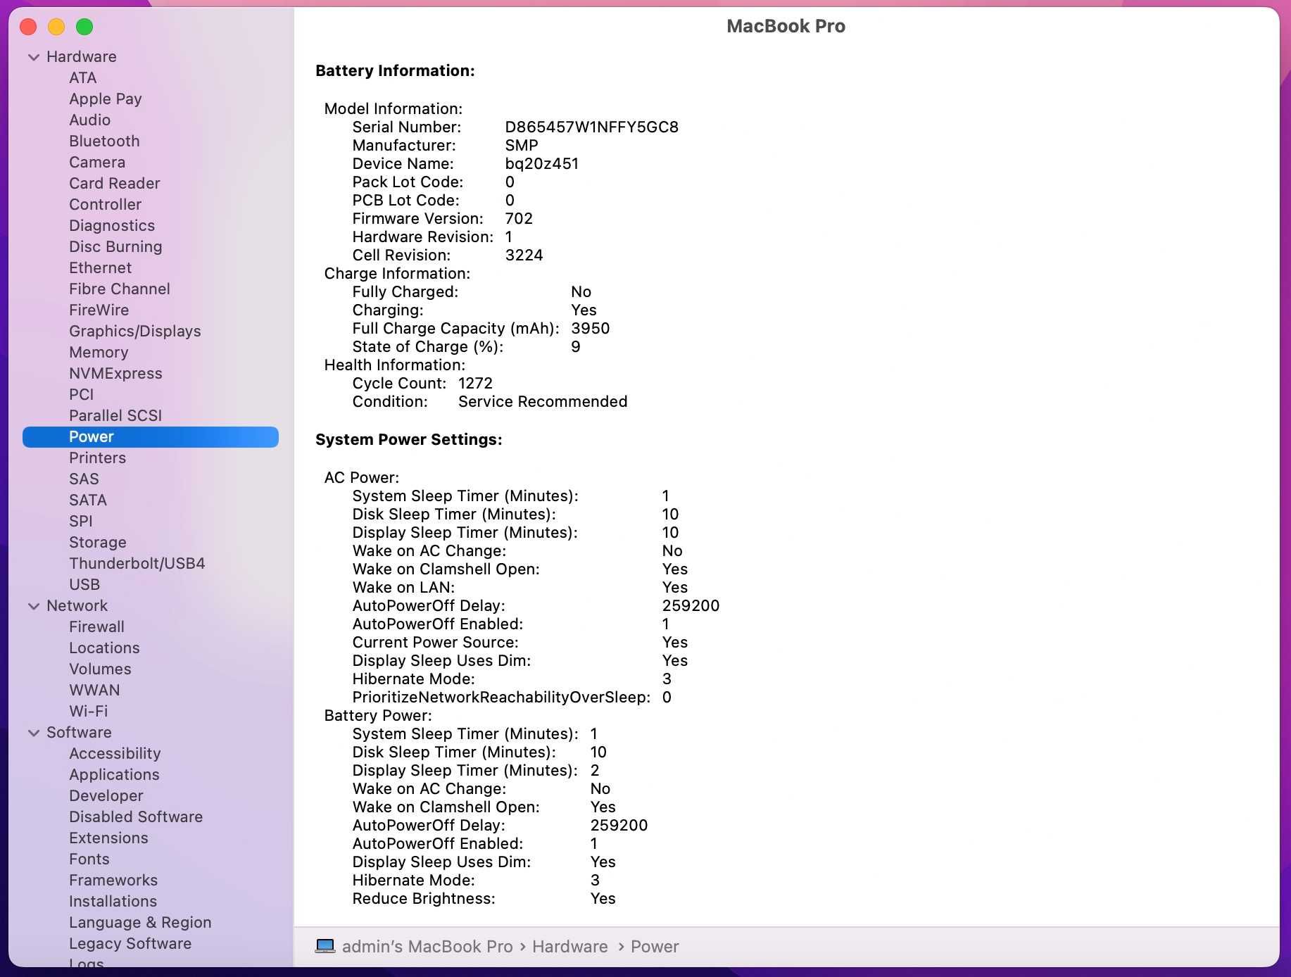Click Power in the path bar

(x=655, y=947)
